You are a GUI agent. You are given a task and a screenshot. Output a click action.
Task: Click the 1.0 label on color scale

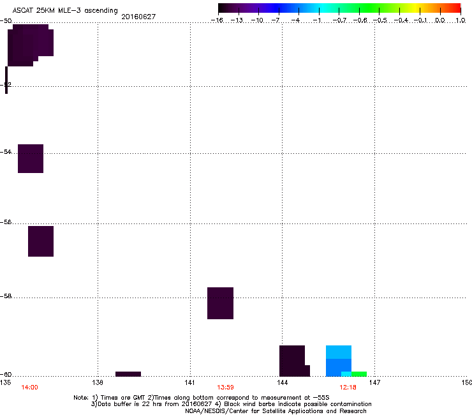pyautogui.click(x=461, y=20)
